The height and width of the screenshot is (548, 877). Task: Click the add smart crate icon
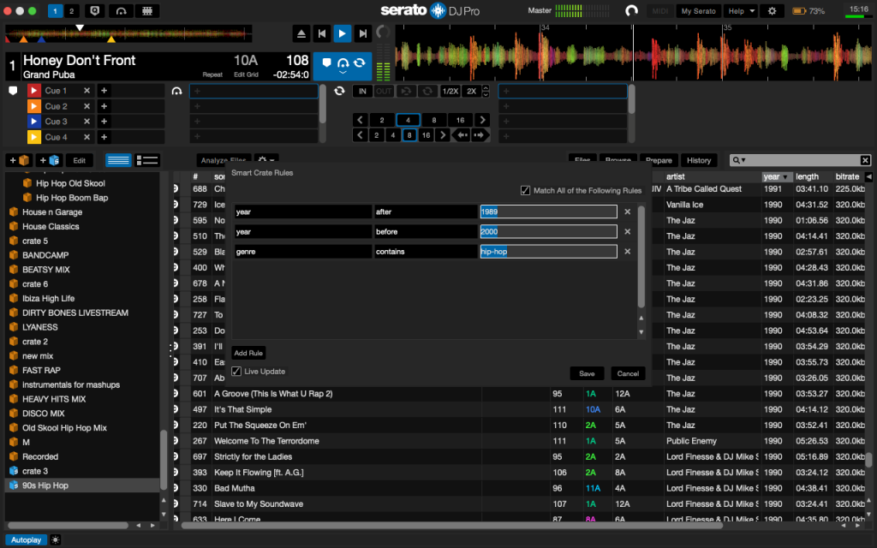(49, 160)
